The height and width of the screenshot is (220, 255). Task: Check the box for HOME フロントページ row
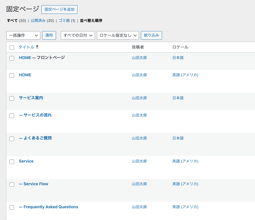pos(12,58)
